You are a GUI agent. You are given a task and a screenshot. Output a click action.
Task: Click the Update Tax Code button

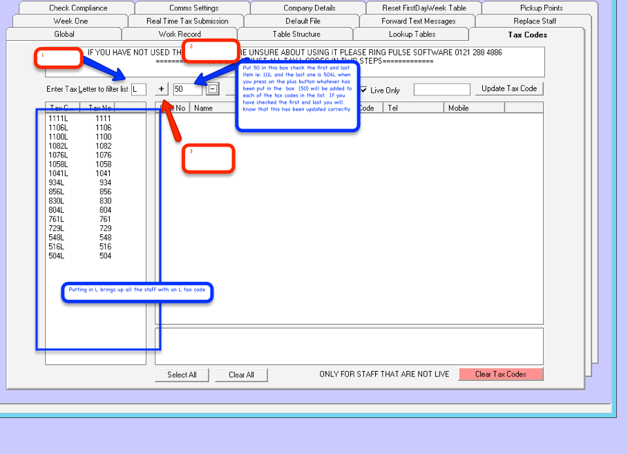(509, 88)
